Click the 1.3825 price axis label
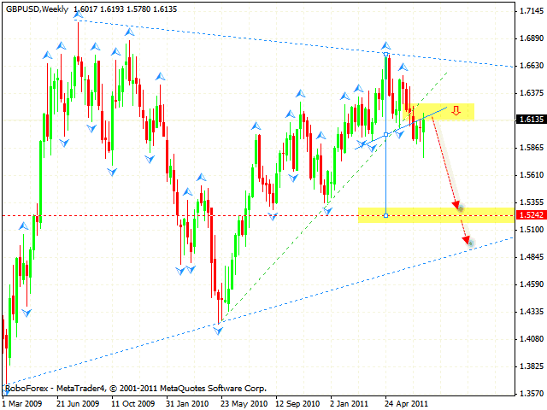 click(x=532, y=366)
